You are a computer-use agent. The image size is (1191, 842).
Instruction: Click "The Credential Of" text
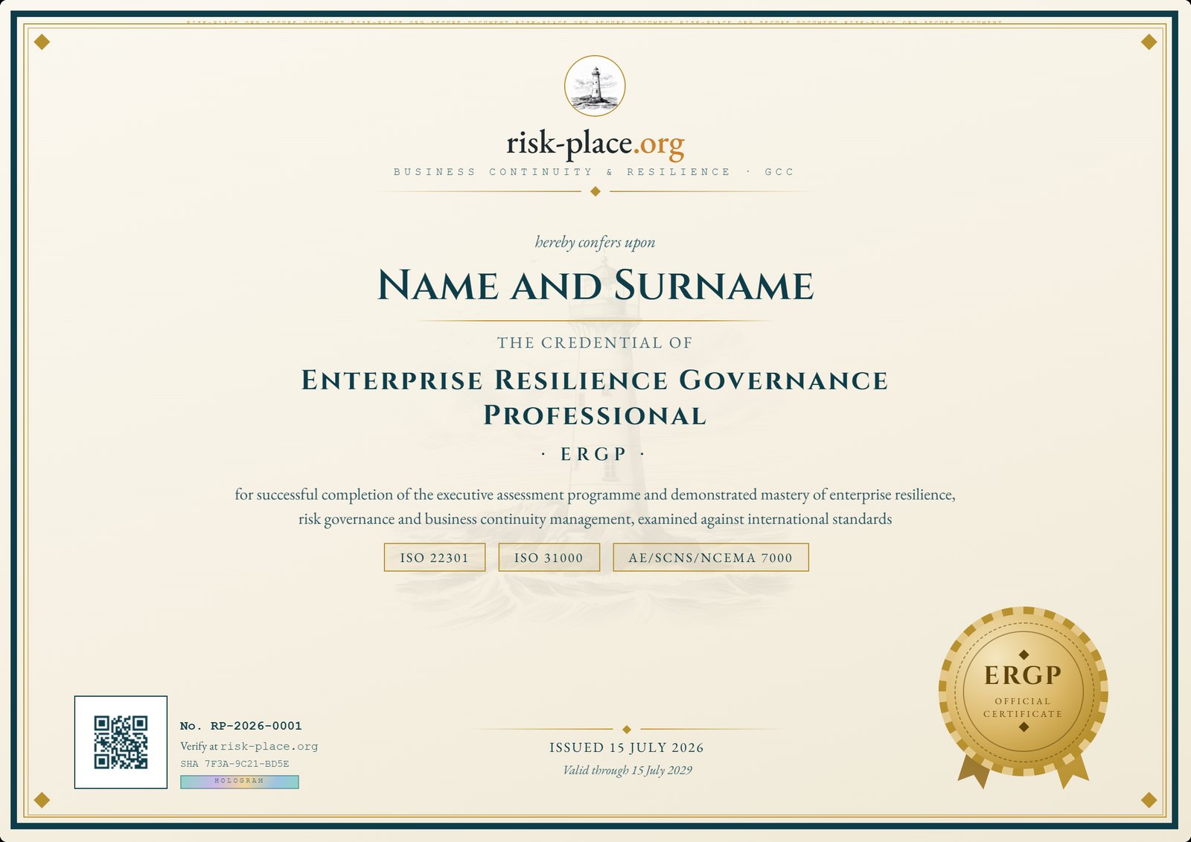pos(595,343)
